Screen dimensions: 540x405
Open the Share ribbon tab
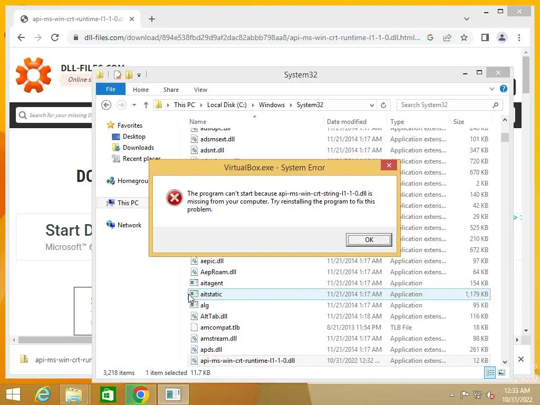[171, 90]
